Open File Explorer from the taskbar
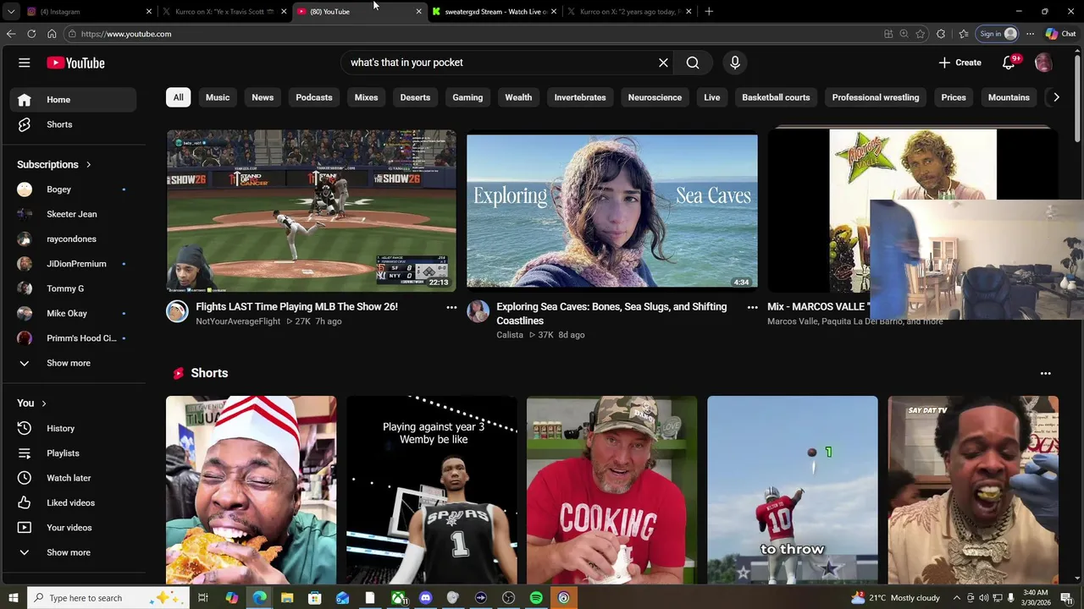Screen dimensions: 1084x609 (287, 598)
